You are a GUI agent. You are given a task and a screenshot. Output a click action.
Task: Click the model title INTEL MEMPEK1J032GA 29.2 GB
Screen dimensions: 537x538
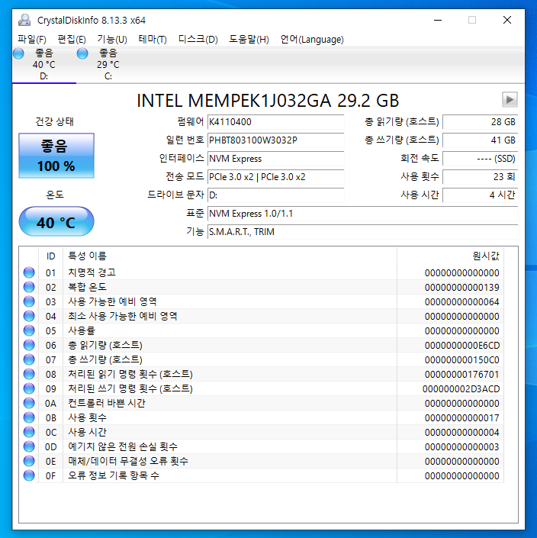pyautogui.click(x=268, y=101)
